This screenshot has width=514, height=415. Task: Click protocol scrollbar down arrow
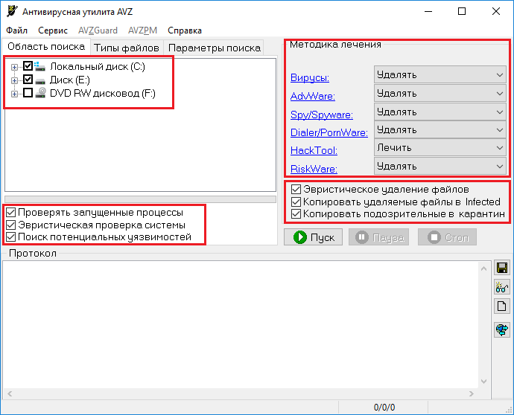[483, 382]
